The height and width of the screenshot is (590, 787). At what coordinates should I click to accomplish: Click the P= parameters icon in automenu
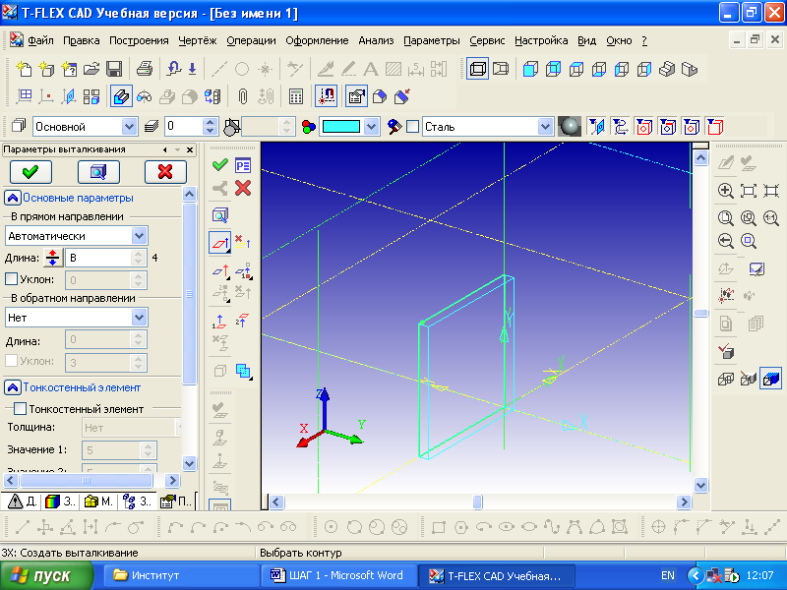click(243, 165)
